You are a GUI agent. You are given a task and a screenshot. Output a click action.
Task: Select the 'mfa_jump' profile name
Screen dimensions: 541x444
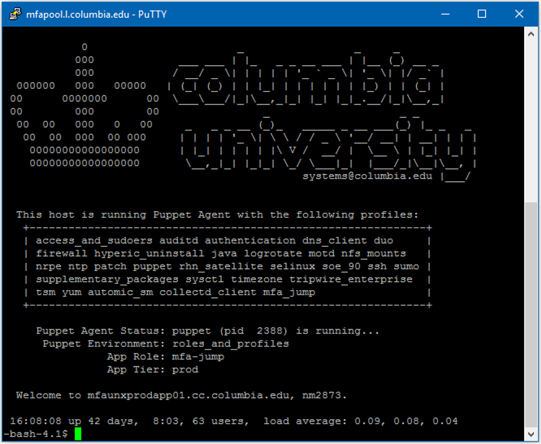coord(289,292)
